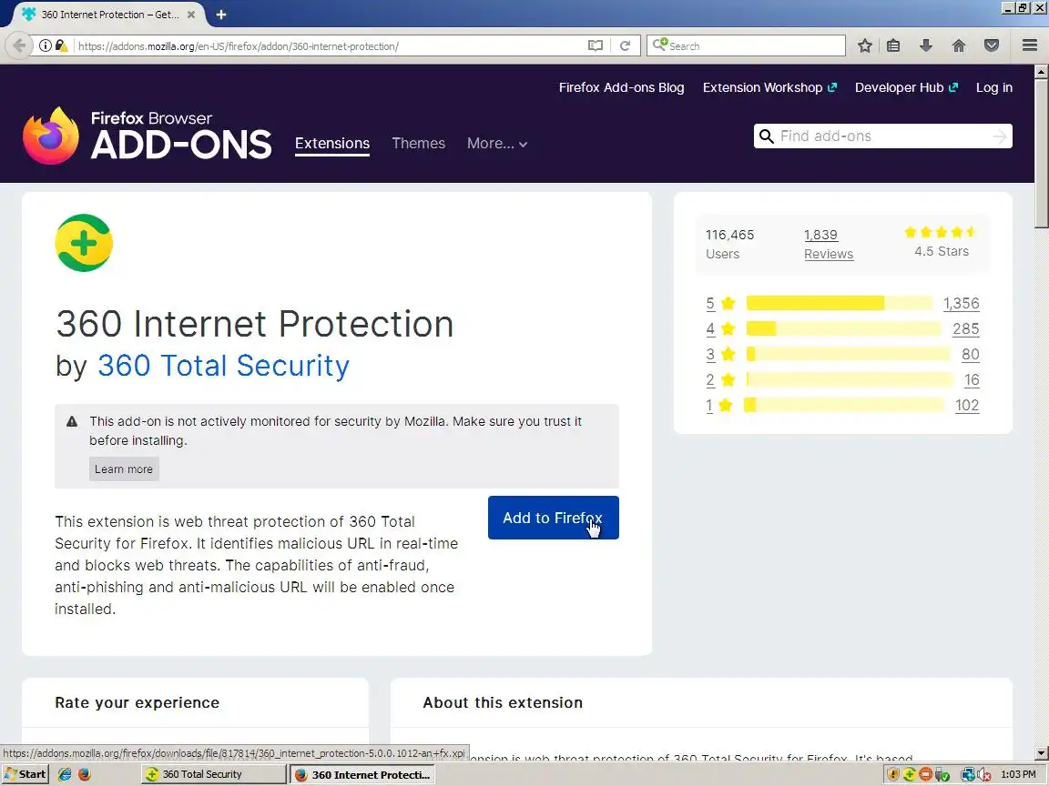Screen dimensions: 1049x786
Task: Show bookmarks list icon in toolbar
Action: [x=893, y=45]
